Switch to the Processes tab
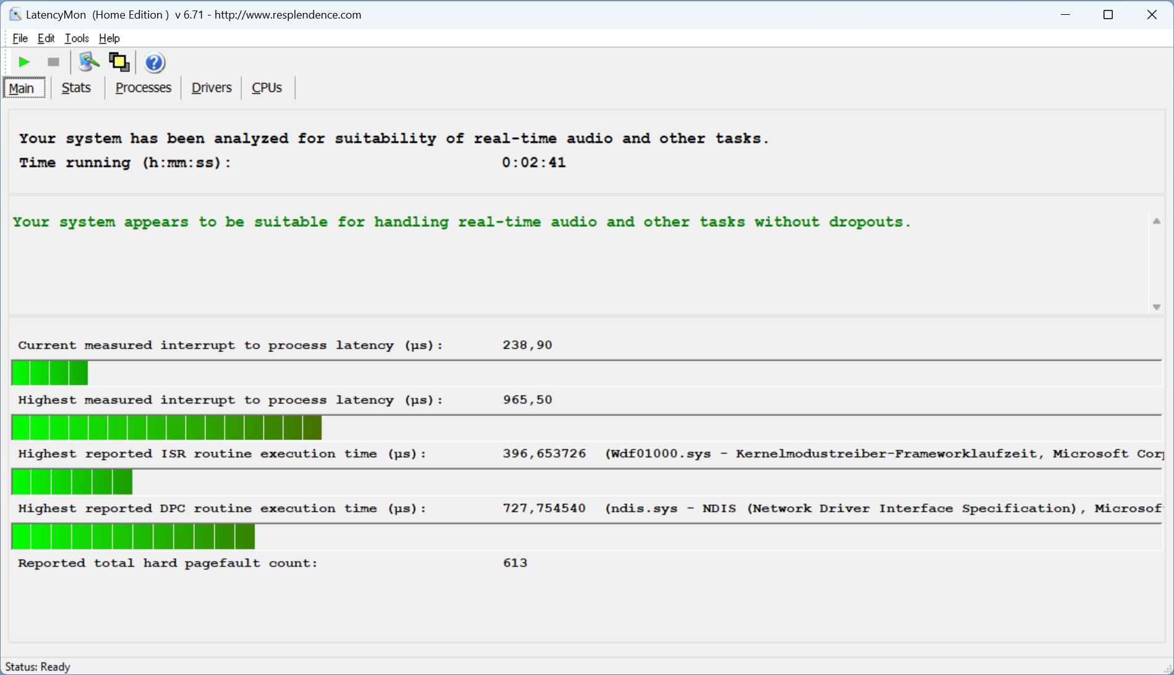1174x675 pixels. tap(143, 88)
